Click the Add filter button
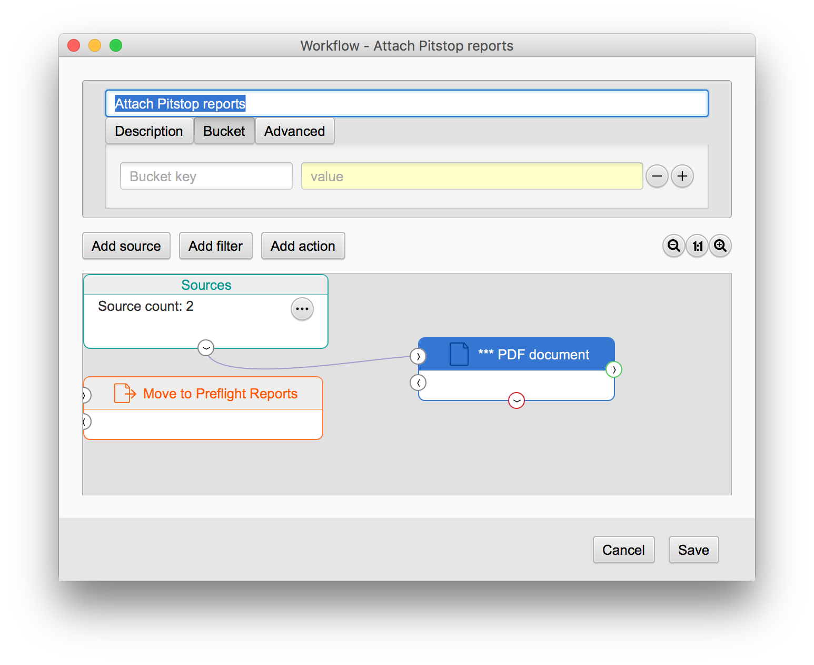This screenshot has width=814, height=665. point(216,246)
